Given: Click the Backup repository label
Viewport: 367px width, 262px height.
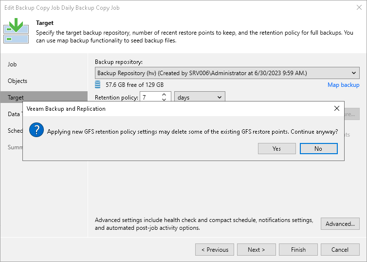Looking at the screenshot, I should click(119, 62).
